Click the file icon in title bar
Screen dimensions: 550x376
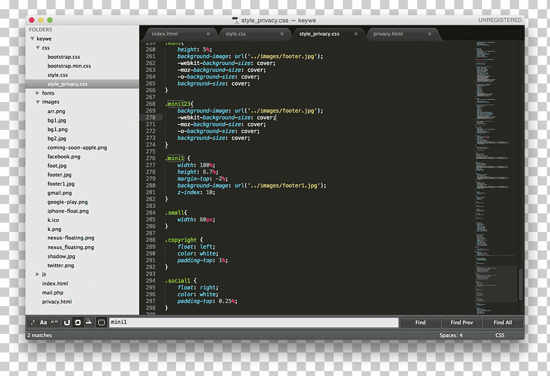[235, 20]
